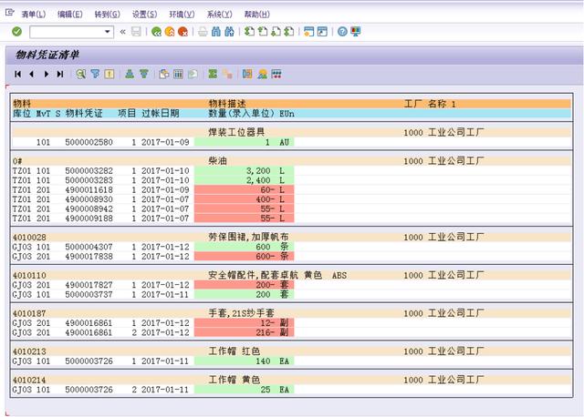Click the Find binoculars icon
The height and width of the screenshot is (417, 584).
coord(216,32)
